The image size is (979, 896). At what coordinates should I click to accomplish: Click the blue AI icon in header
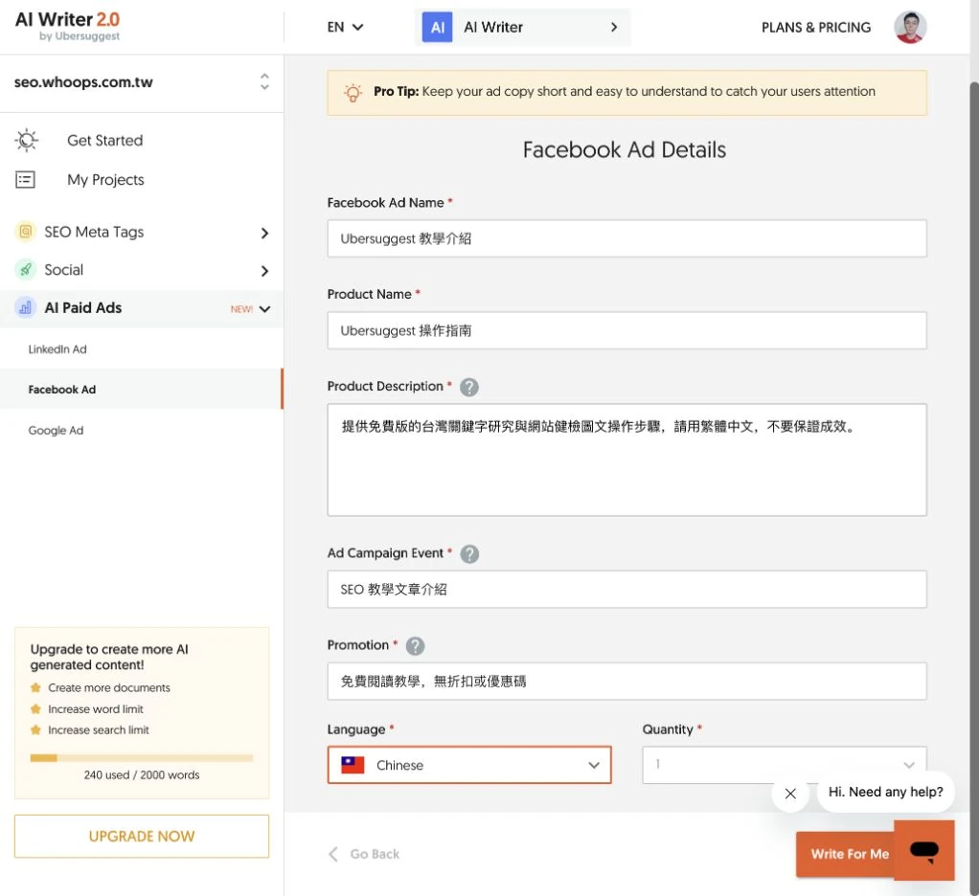437,28
